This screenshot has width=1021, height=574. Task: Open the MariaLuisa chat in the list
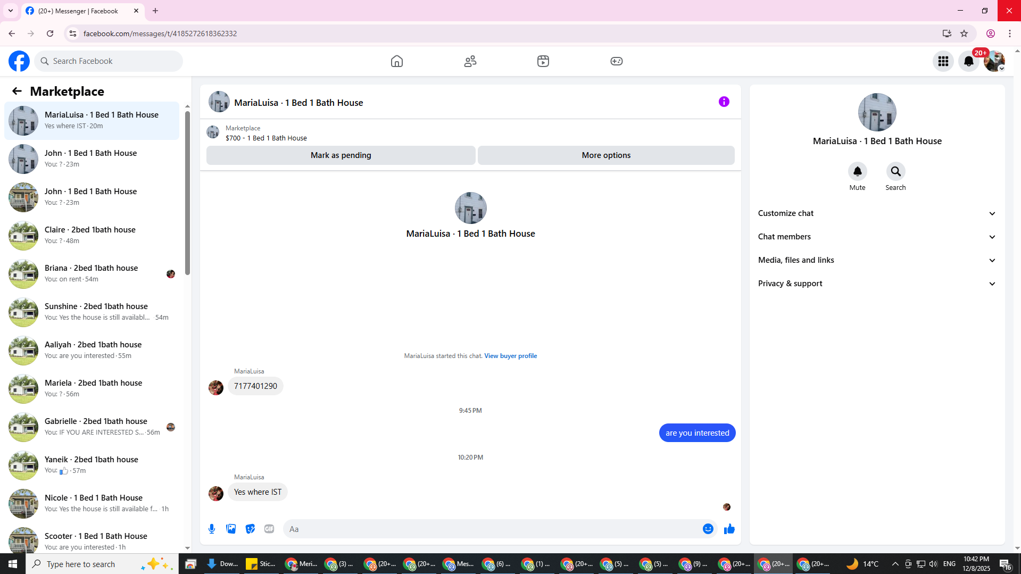coord(92,121)
